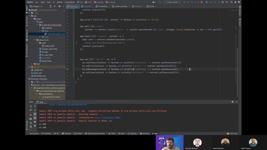Switch to the User.java editor tab
This screenshot has width=267, height=150.
coord(138,6)
